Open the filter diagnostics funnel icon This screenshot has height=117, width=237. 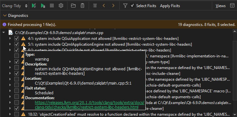[125, 6]
